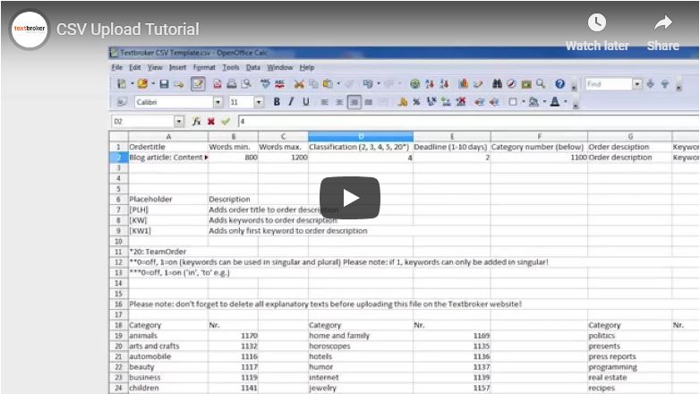
Task: Click the Print icon
Action: [x=231, y=83]
